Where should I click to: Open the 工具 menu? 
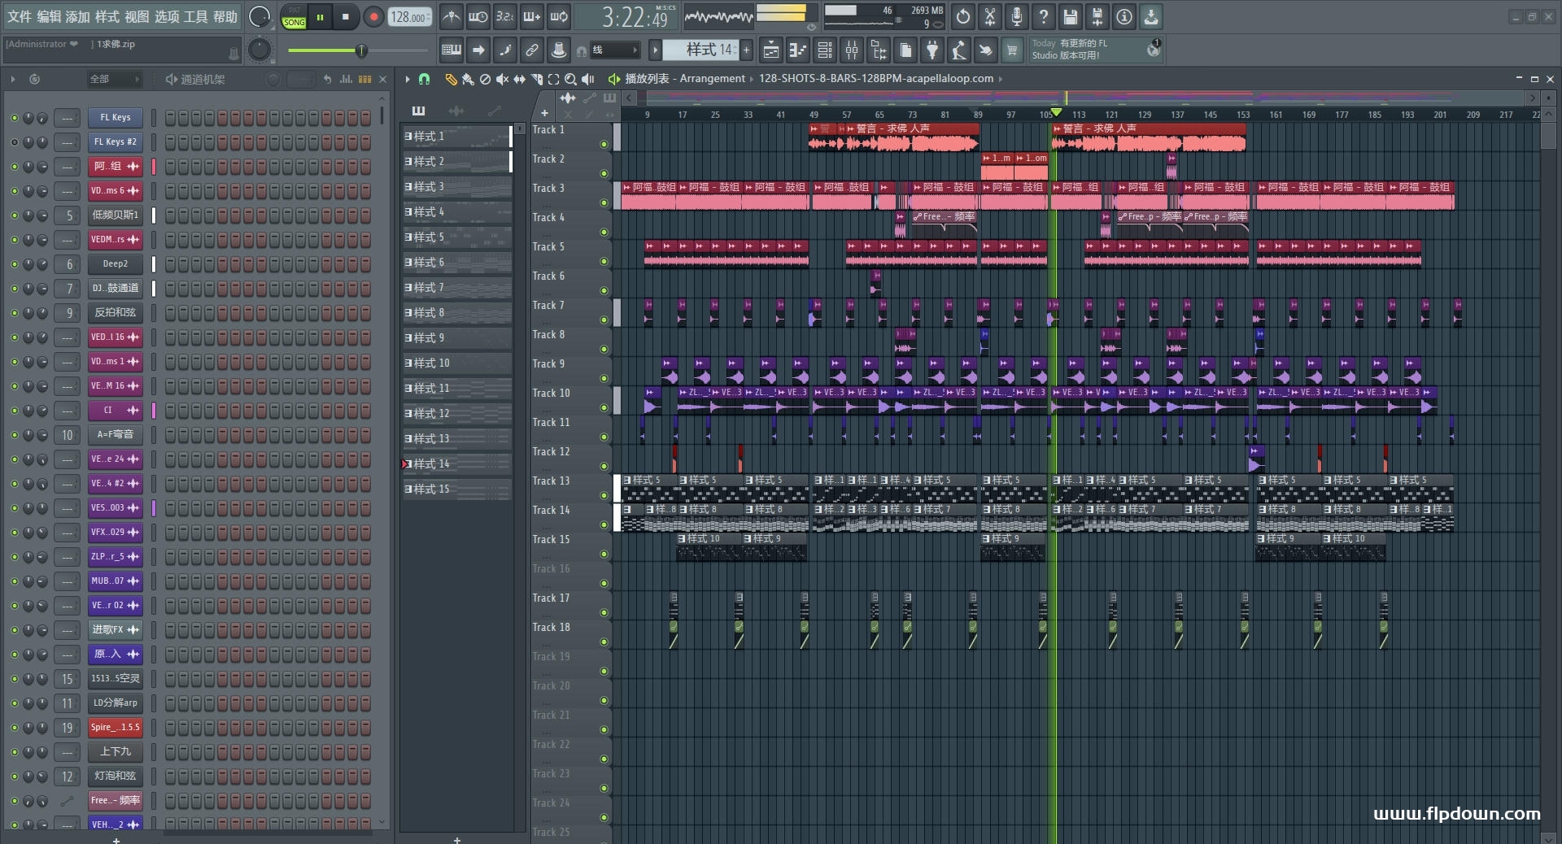[195, 16]
